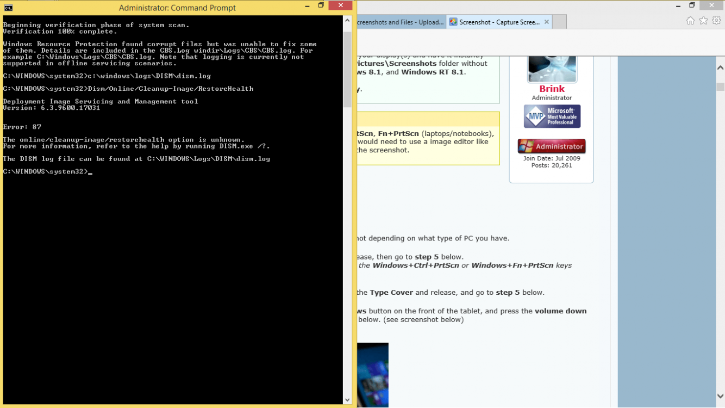Click the red Administrator rank badge
725x408 pixels.
[x=552, y=146]
